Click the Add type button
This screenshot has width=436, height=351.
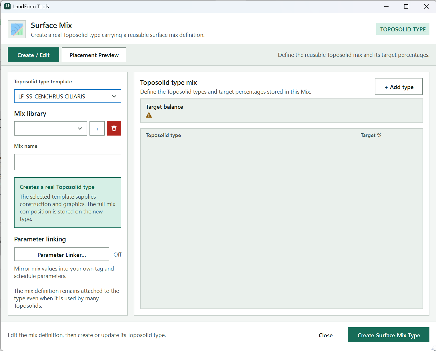[399, 87]
